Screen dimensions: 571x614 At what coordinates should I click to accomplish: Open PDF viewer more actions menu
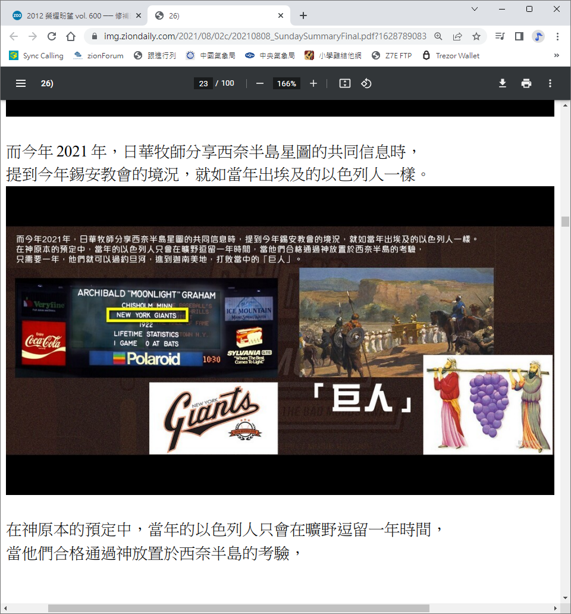point(550,83)
